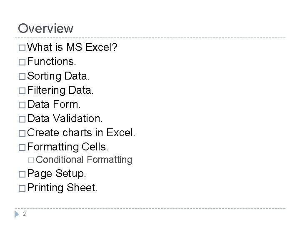The image size is (300, 225).
Task: Click the blue triangle arrow beside page number
Action: (17, 214)
